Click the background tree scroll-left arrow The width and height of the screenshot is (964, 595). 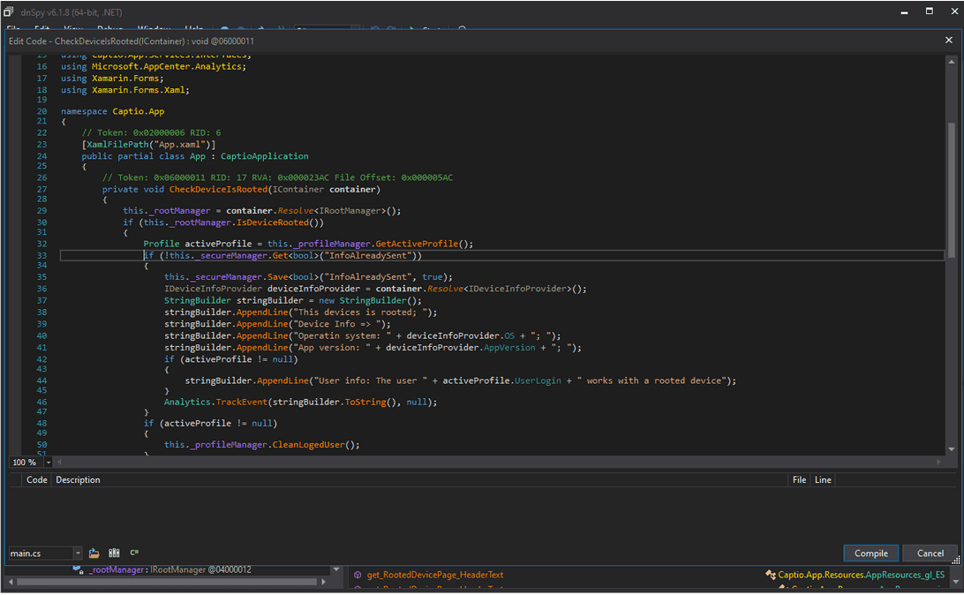pos(11,582)
